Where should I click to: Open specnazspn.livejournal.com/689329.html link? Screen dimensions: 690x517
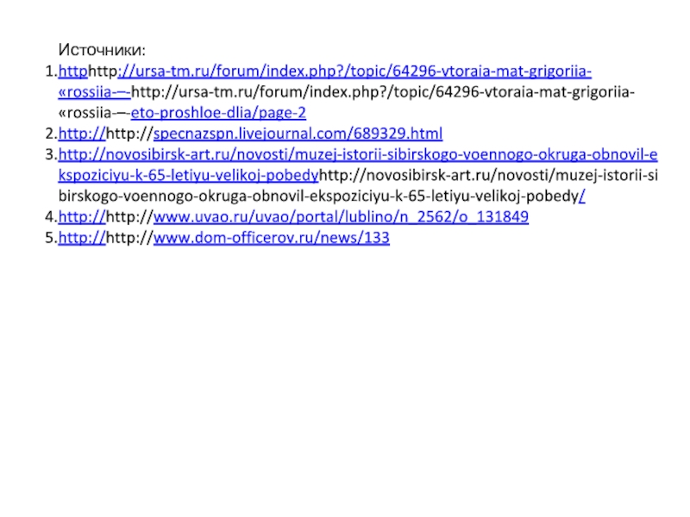(298, 134)
